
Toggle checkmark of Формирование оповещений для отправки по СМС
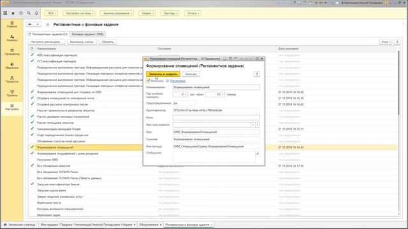click(x=33, y=92)
